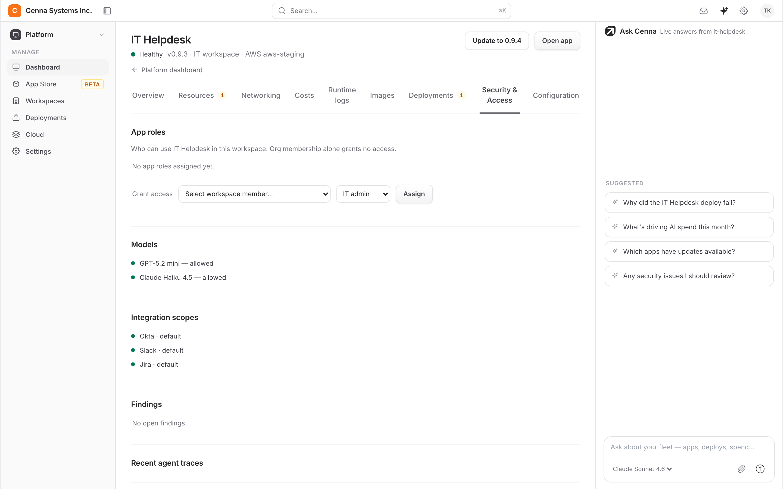
Task: Attach a file with the paperclip icon
Action: pyautogui.click(x=741, y=469)
